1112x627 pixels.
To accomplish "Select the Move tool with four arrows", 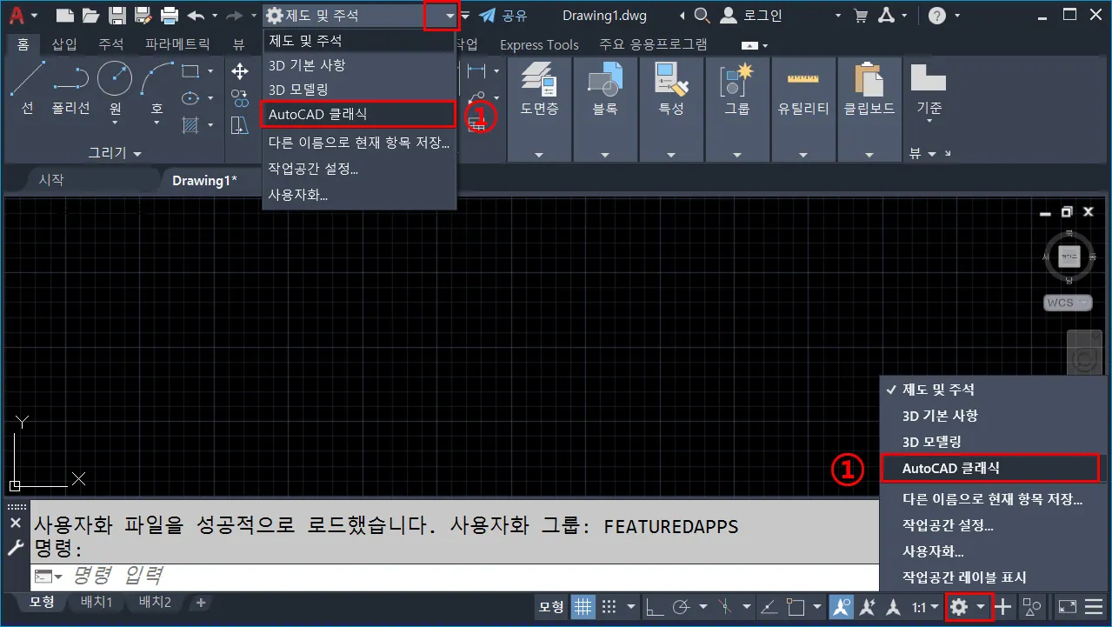I will pos(240,71).
